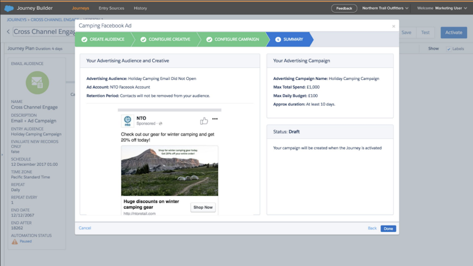Click the warning icon next to Paused
473x266 pixels.
[15, 241]
